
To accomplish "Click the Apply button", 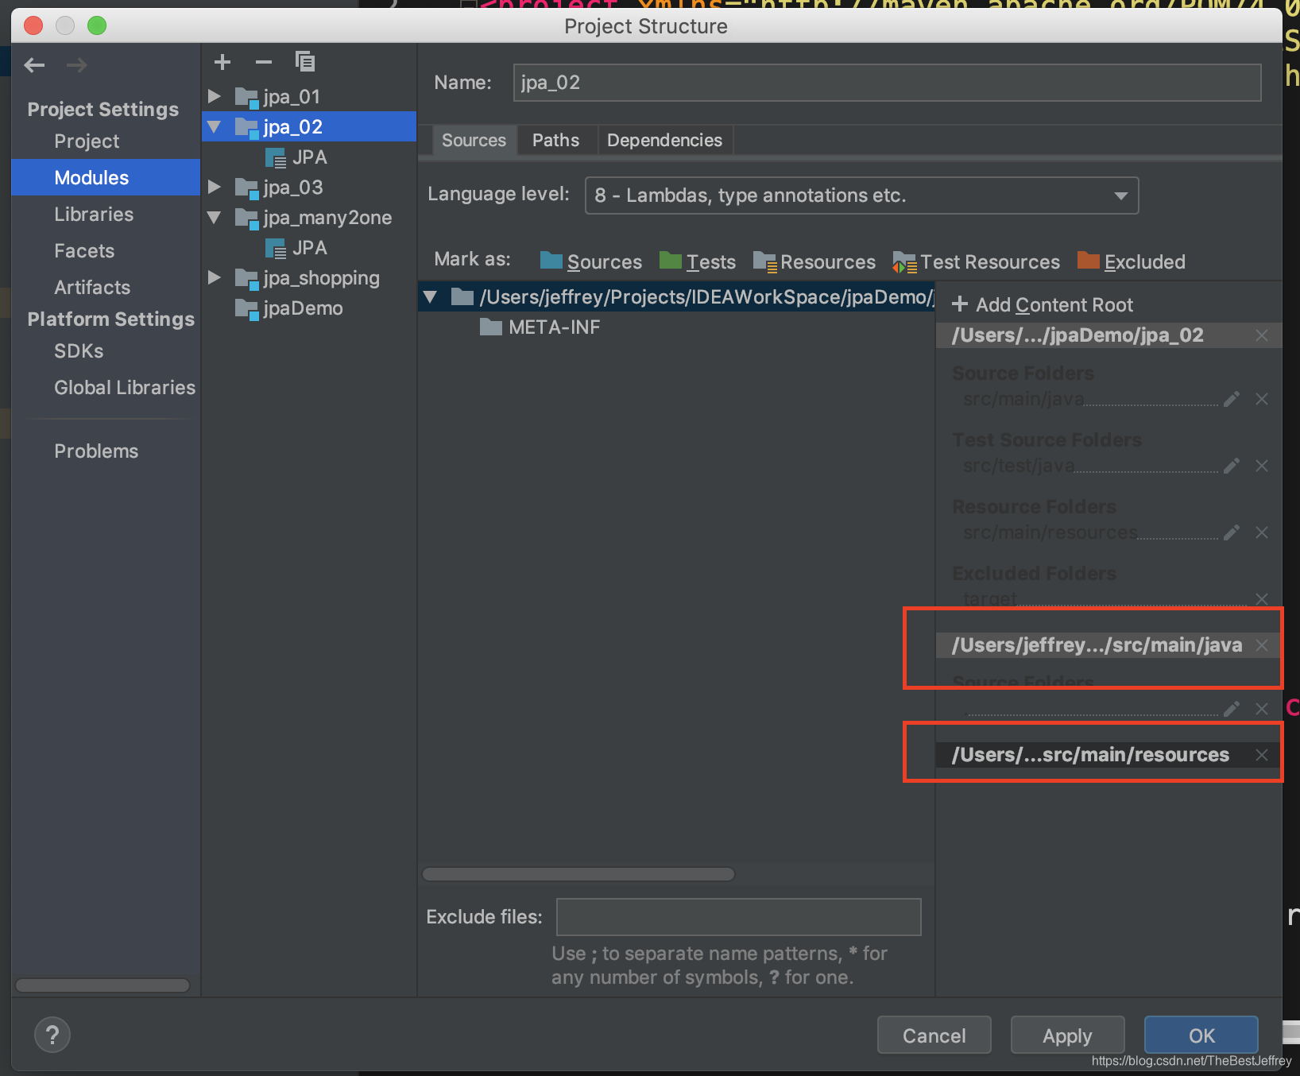I will [x=1067, y=1035].
